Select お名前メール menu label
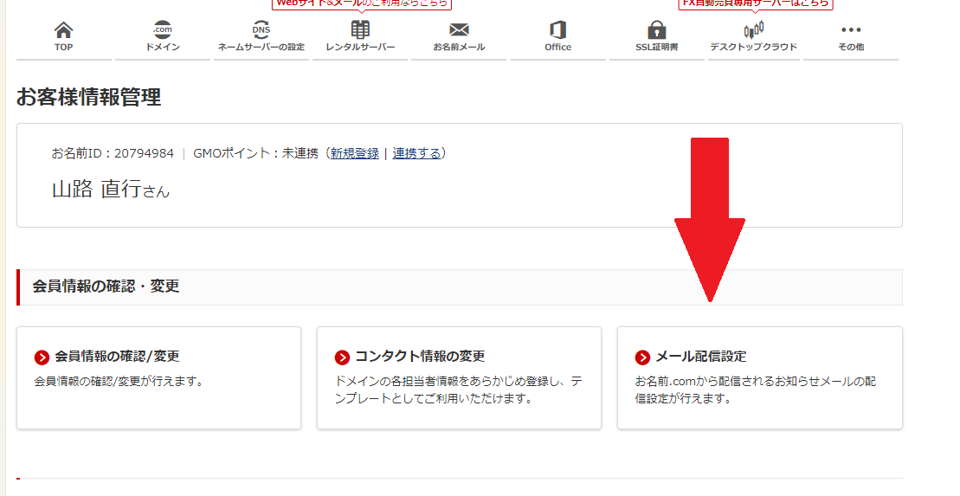The image size is (960, 496). point(459,47)
